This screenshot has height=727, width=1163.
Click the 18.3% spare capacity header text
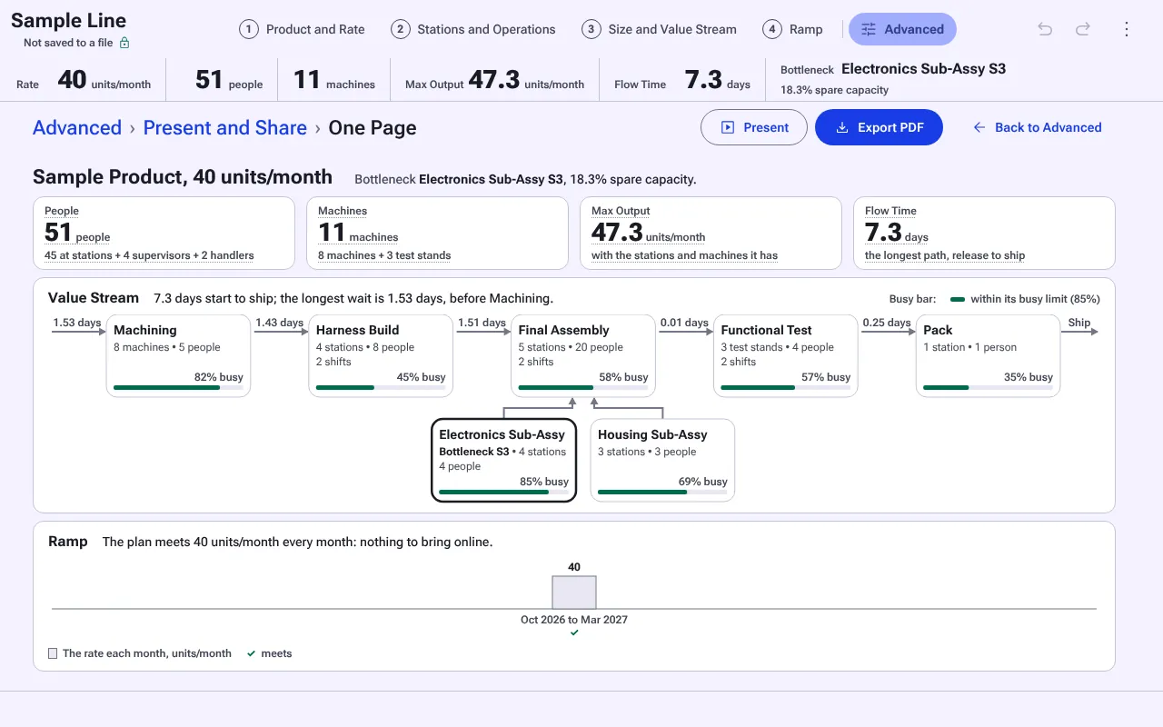tap(834, 90)
